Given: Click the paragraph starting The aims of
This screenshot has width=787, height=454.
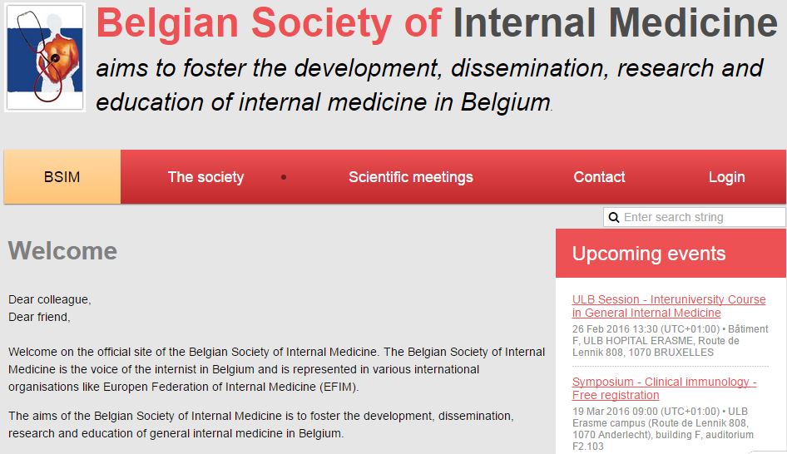Looking at the screenshot, I should (x=261, y=424).
